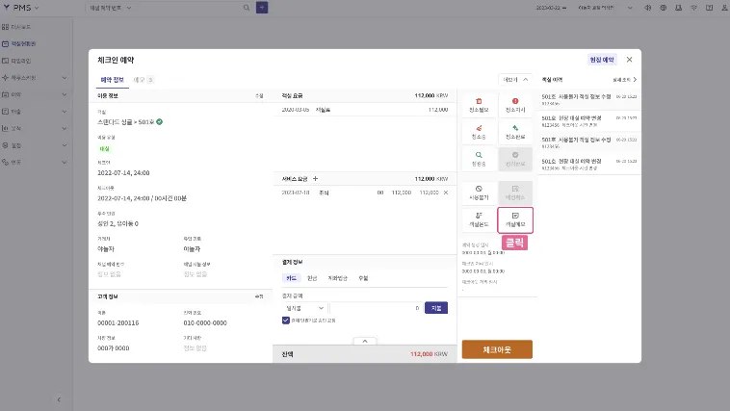
Task: Toggle the checkbox below the payment amount
Action: (286, 321)
